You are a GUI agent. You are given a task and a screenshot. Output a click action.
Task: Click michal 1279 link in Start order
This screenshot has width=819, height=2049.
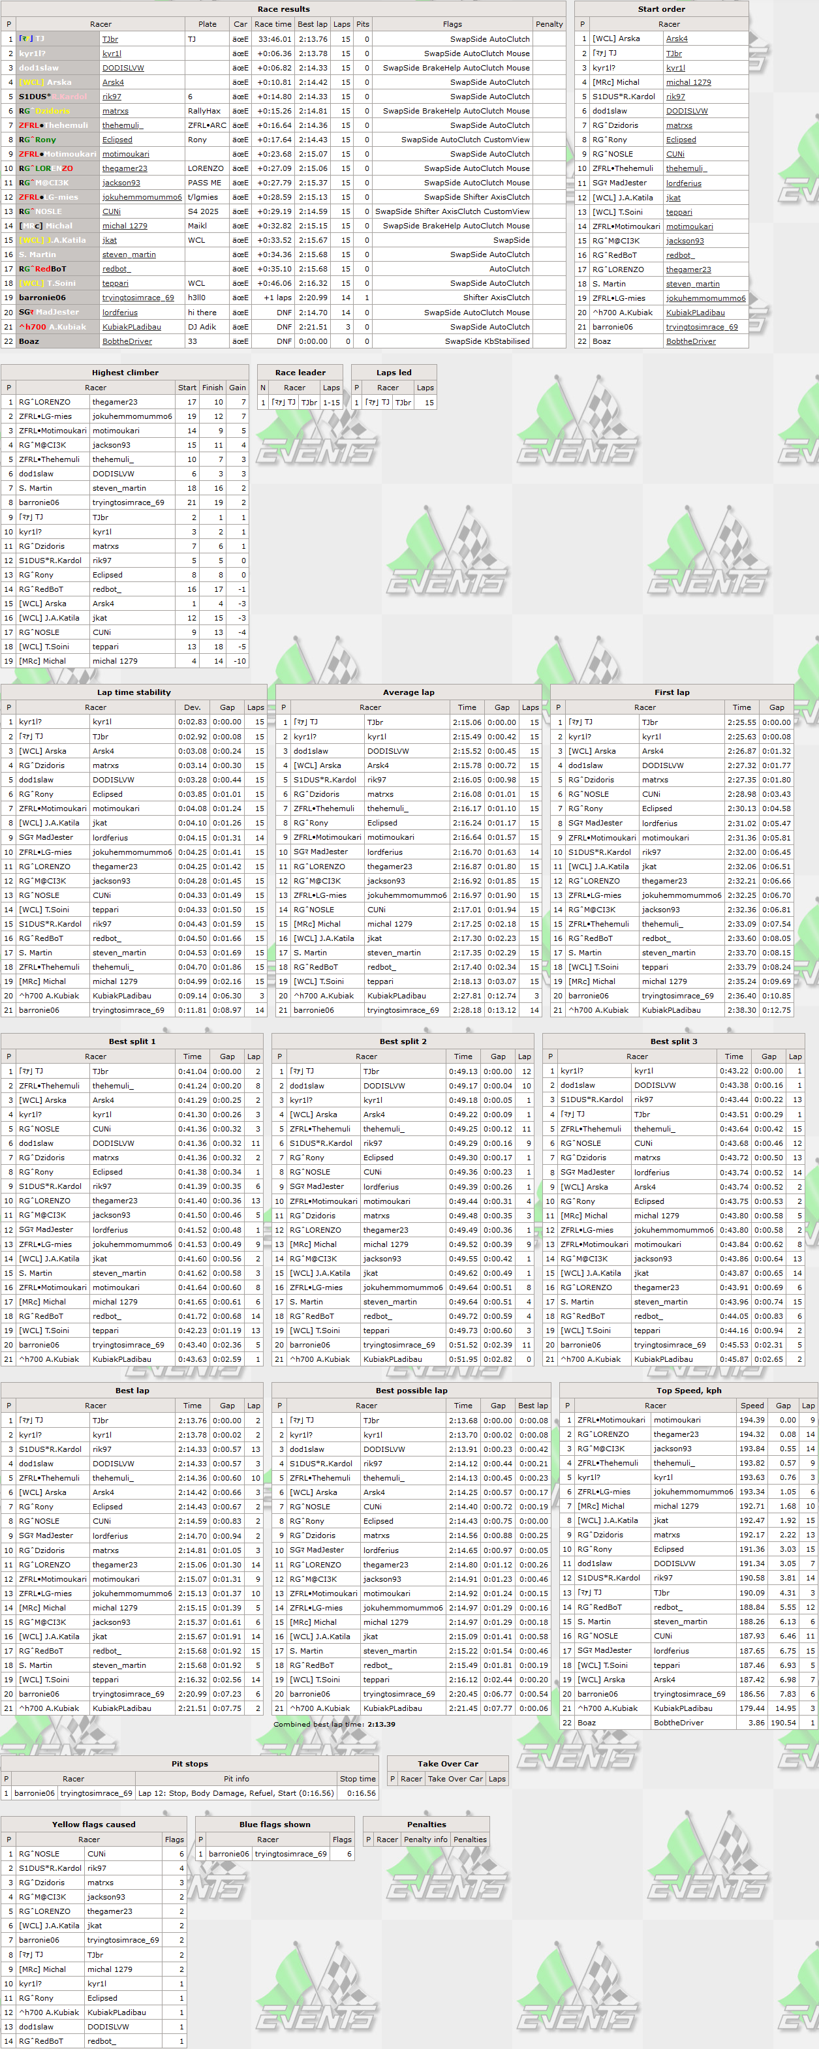(688, 82)
